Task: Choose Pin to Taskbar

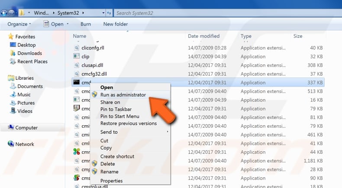Action: [x=116, y=109]
